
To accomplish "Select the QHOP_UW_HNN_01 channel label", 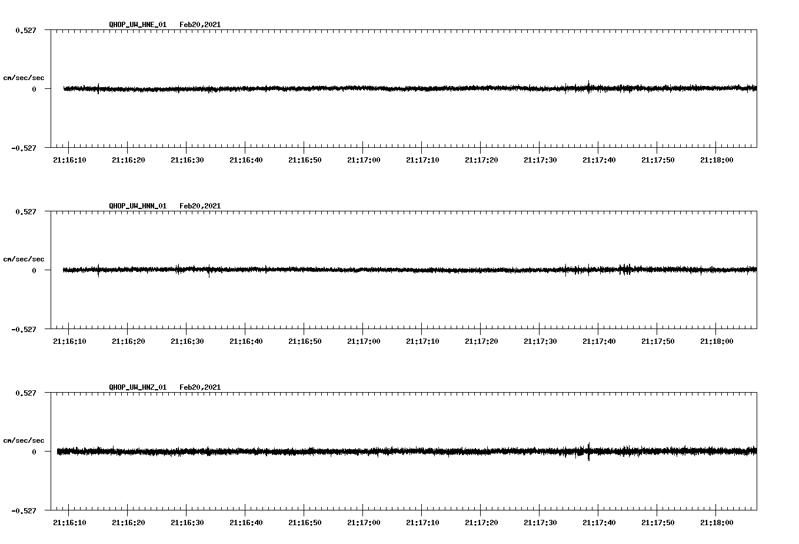I will 137,205.
